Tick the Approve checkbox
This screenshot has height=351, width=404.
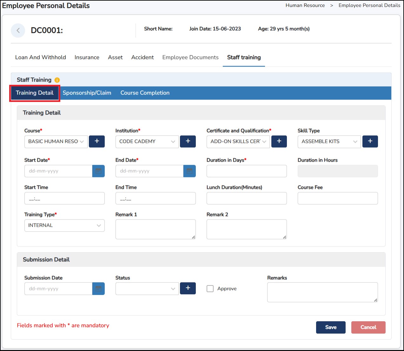click(x=210, y=289)
